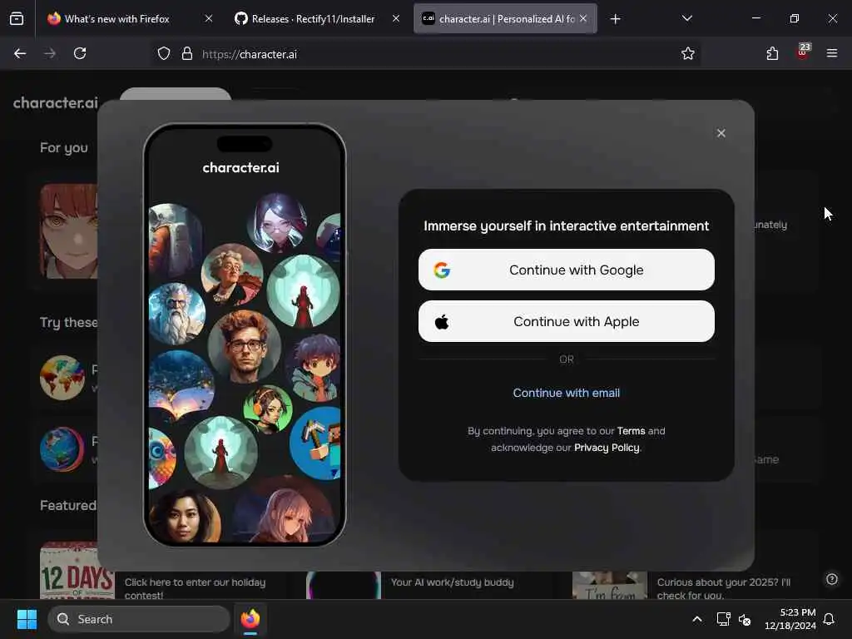Open the Terms link
Image resolution: width=852 pixels, height=639 pixels.
[631, 431]
